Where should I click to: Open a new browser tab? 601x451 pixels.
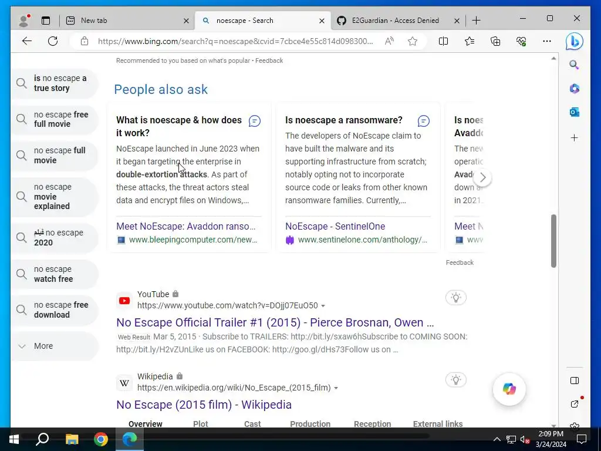point(476,21)
